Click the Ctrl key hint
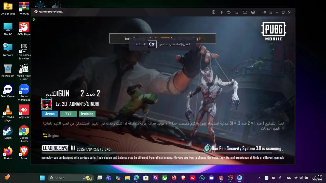326x183 pixels. click(x=152, y=44)
